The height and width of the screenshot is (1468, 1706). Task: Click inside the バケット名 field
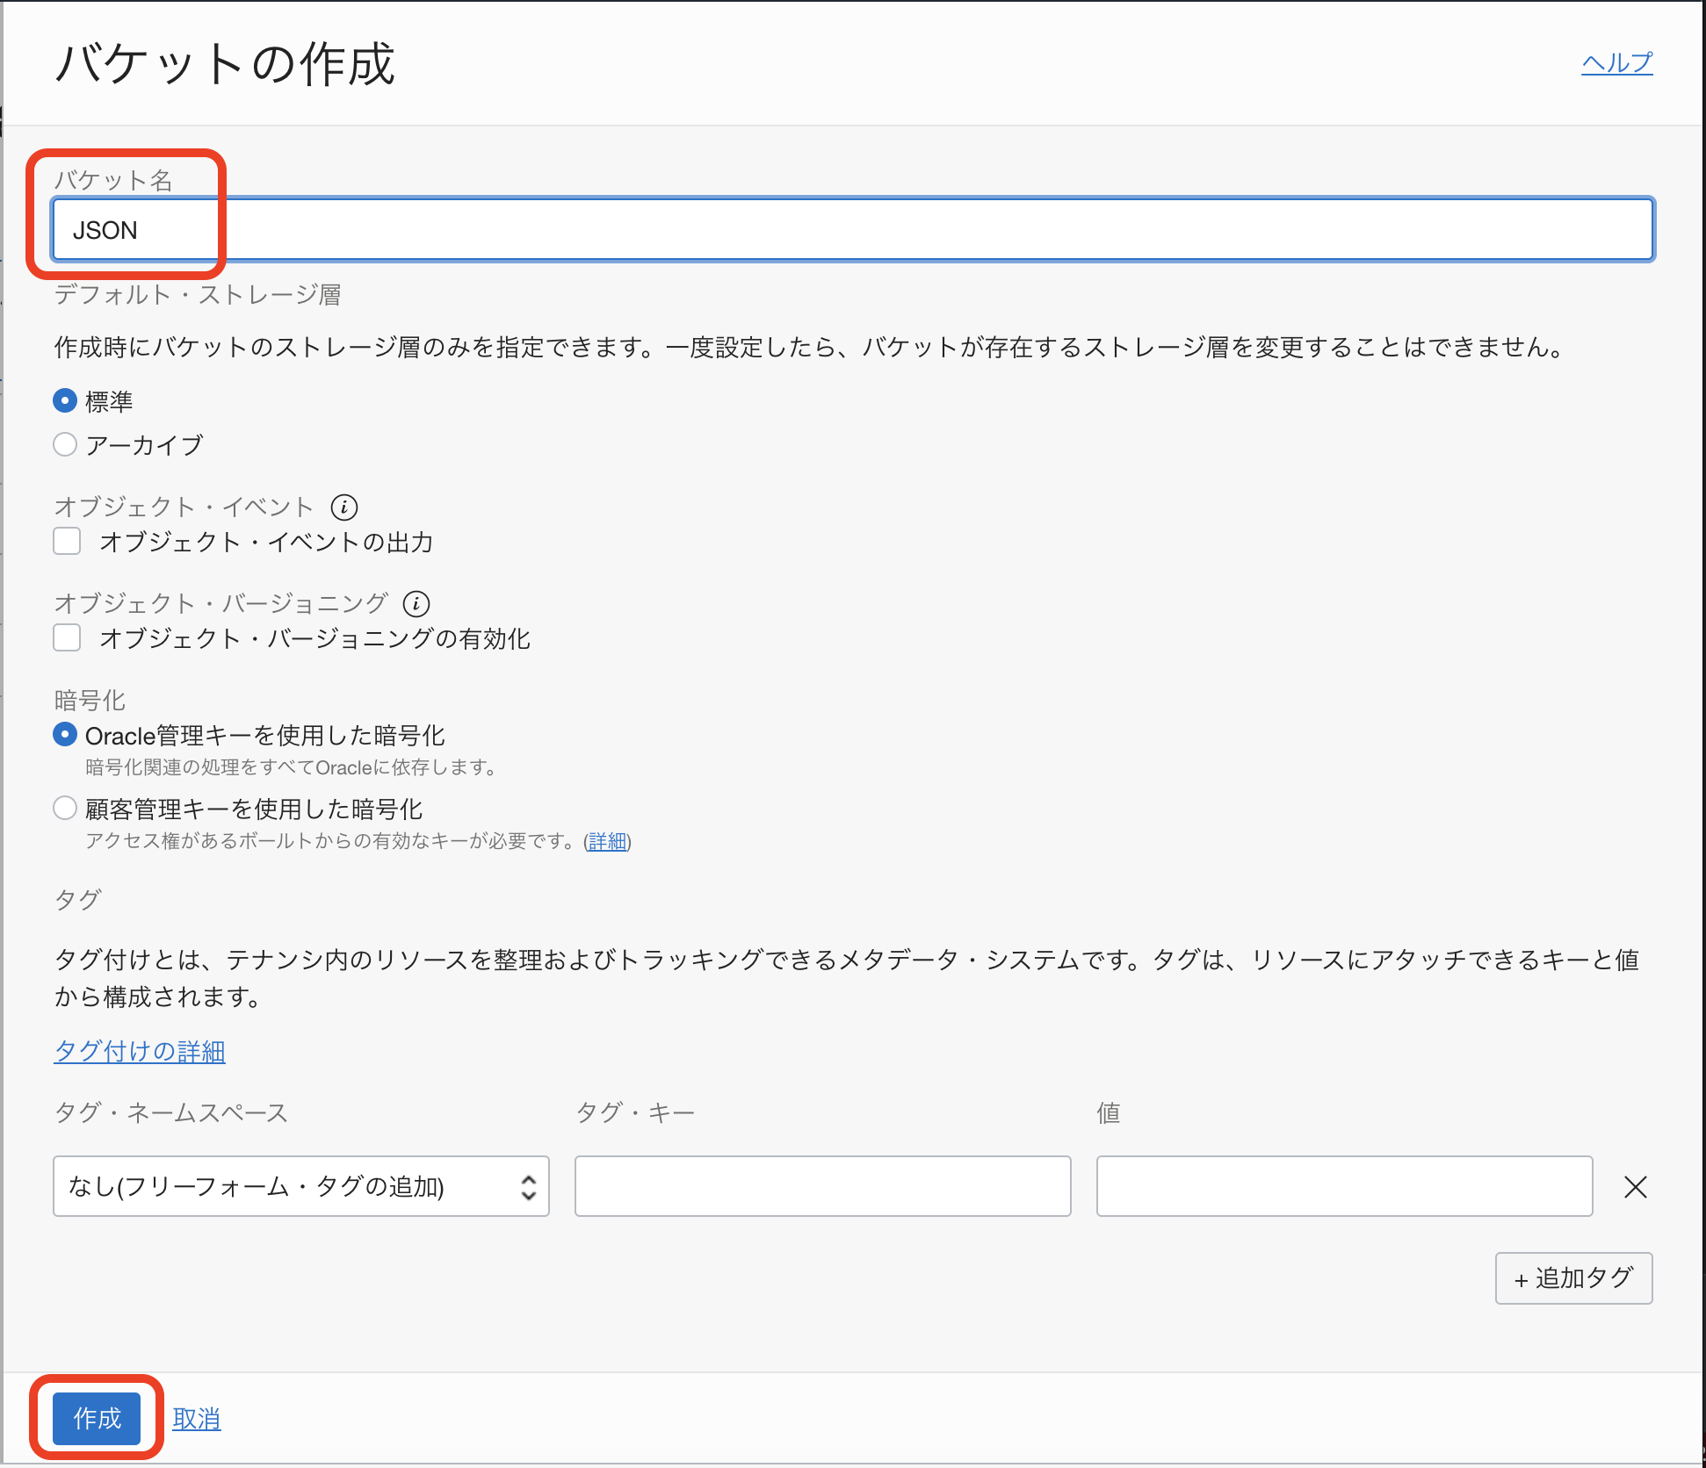tap(791, 229)
